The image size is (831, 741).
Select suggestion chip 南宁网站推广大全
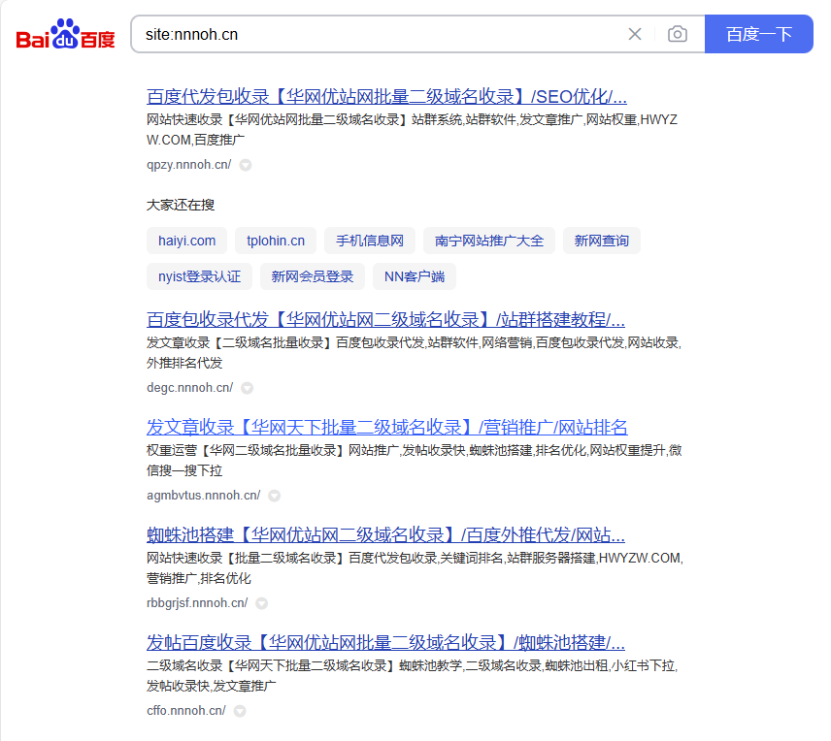point(488,241)
